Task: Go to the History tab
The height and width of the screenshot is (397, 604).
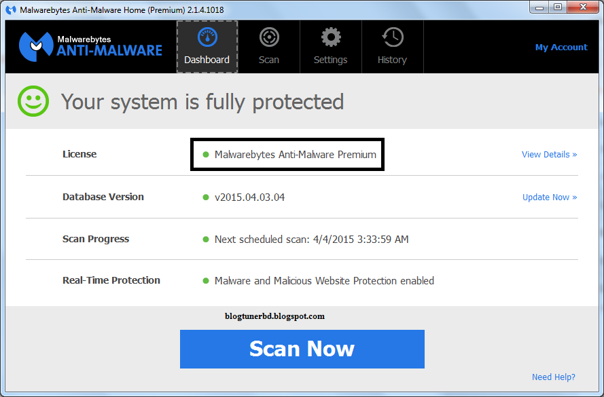Action: coord(392,47)
